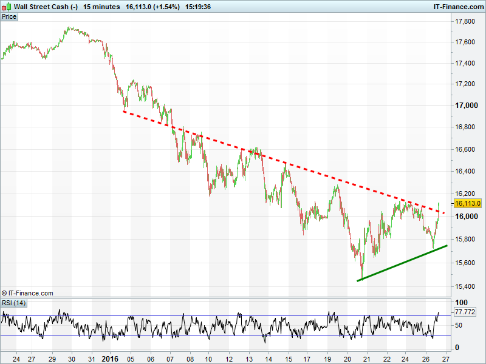Viewport: 486px width, 364px height.
Task: Select the RSI (14) indicator label
Action: pyautogui.click(x=13, y=303)
